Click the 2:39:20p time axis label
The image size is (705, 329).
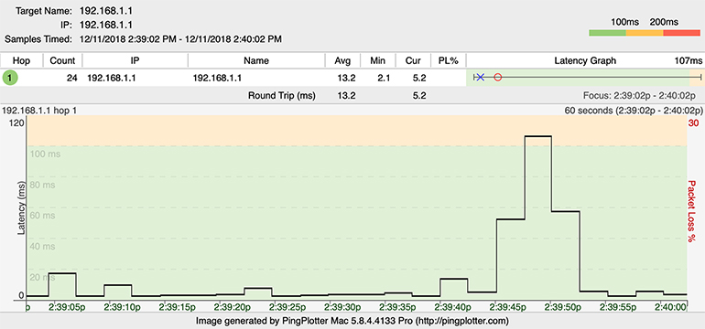(233, 307)
